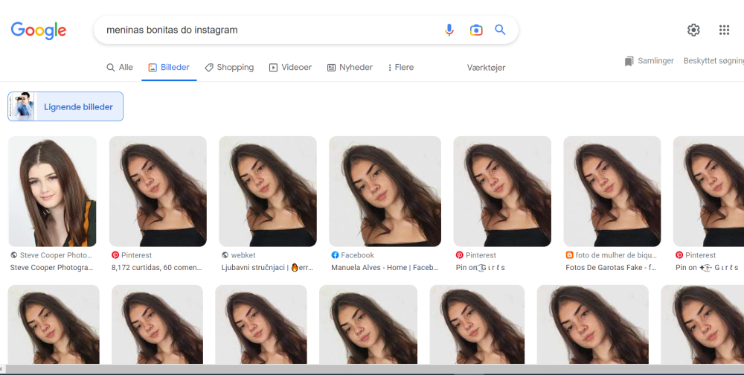Open the Google apps grid
Image resolution: width=744 pixels, height=375 pixels.
tap(724, 30)
